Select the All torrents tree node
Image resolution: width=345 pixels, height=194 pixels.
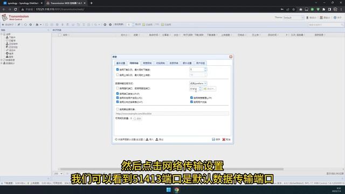click(x=7, y=34)
